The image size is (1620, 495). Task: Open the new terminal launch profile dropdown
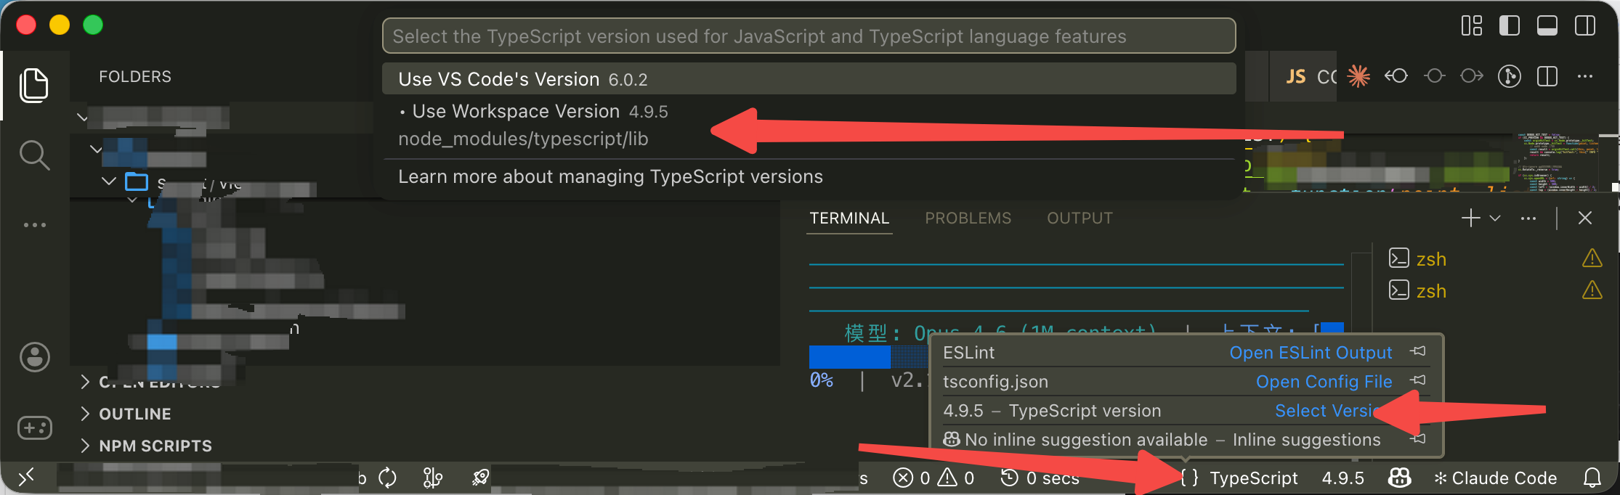coord(1495,218)
